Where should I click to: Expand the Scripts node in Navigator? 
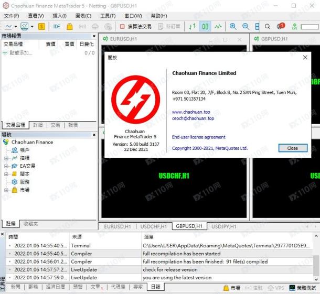click(x=6, y=174)
